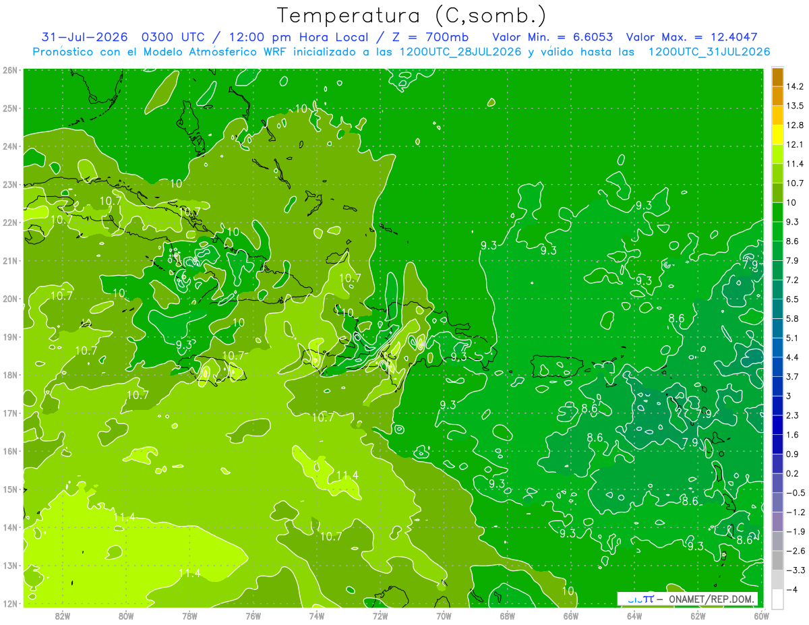Click the "64W" longitude axis label

coord(634,615)
